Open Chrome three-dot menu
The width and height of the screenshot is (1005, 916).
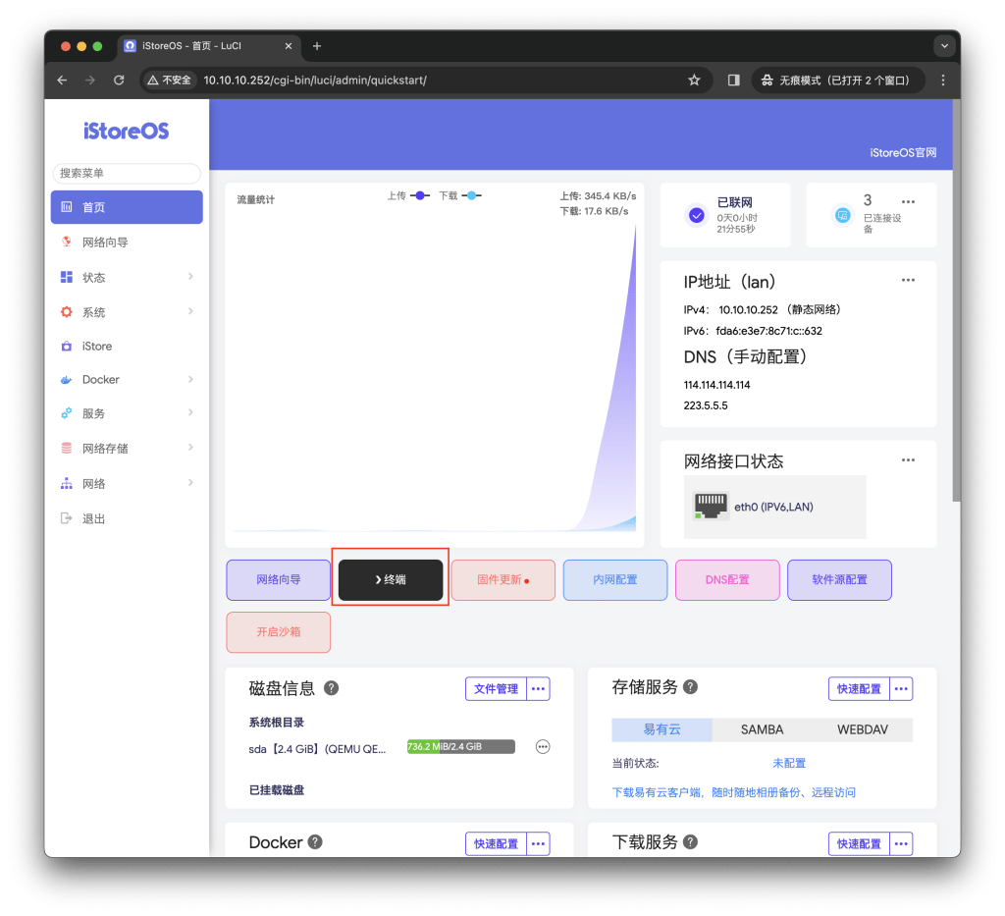[943, 81]
